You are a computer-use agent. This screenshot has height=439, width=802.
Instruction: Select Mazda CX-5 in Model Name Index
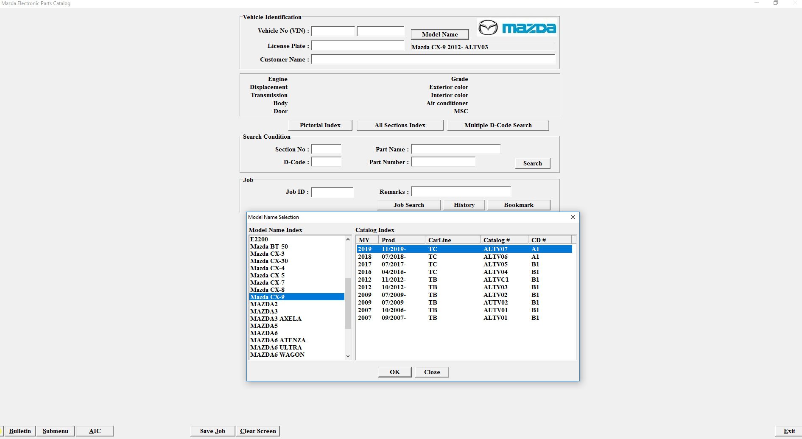pyautogui.click(x=267, y=275)
